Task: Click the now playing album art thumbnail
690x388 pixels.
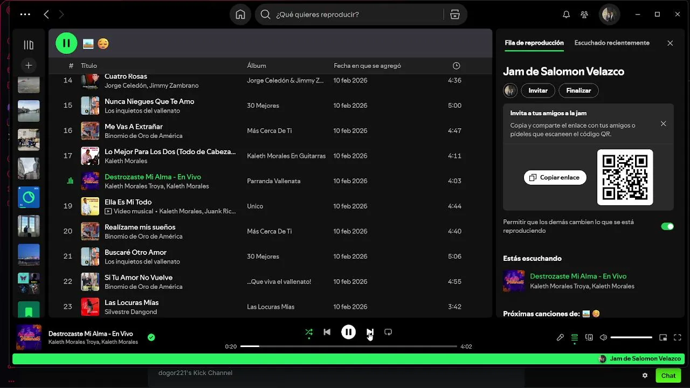Action: coord(29,337)
